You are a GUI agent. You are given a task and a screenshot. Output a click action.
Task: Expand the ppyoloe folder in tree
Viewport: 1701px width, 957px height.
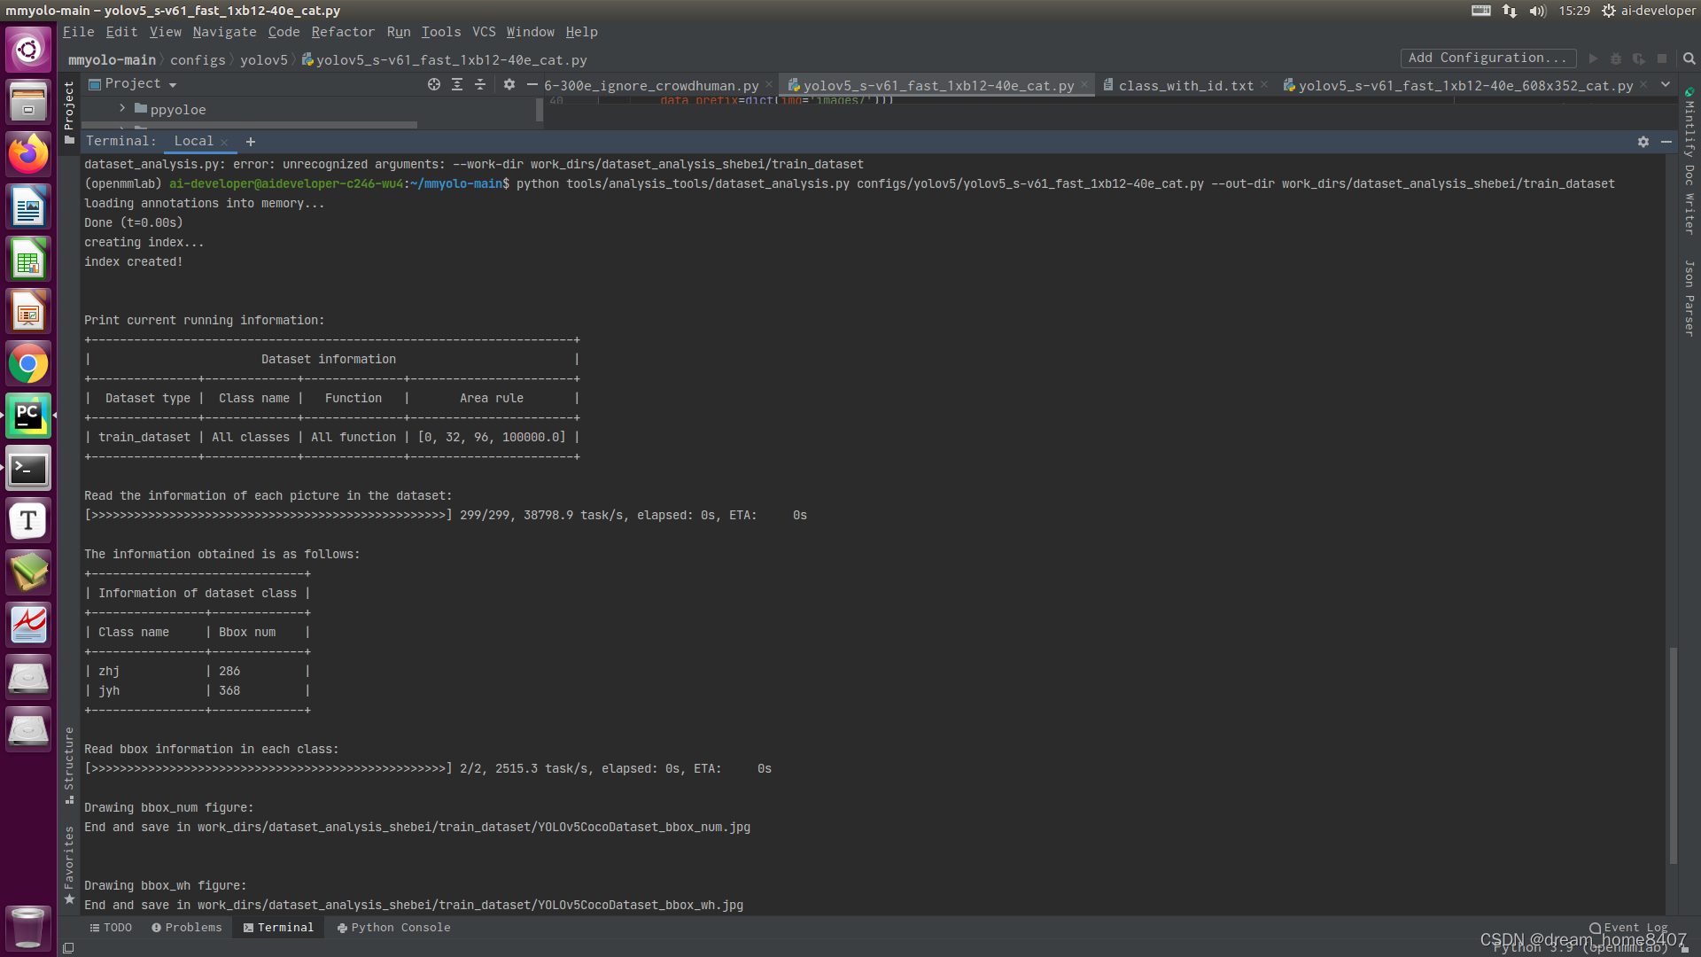[x=122, y=108]
